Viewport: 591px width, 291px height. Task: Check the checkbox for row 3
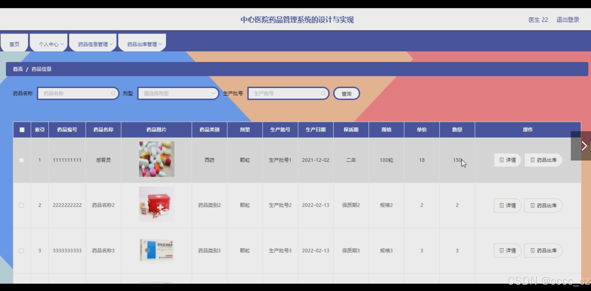(21, 250)
